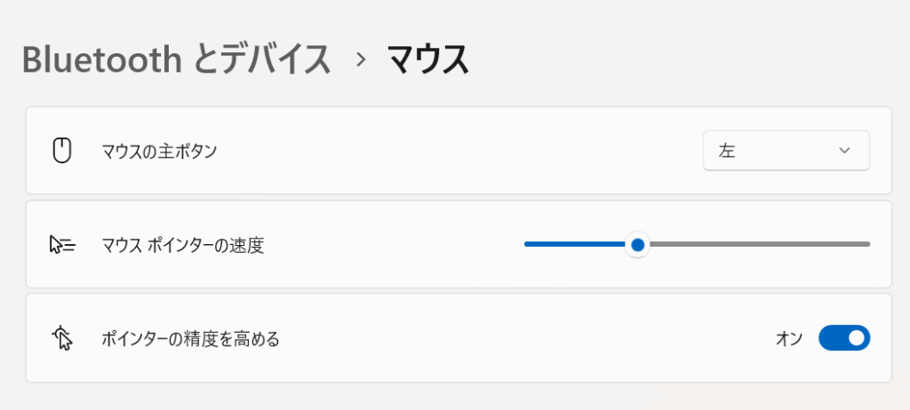Click the 左 text in the combo box
Image resolution: width=910 pixels, height=410 pixels.
(x=727, y=152)
